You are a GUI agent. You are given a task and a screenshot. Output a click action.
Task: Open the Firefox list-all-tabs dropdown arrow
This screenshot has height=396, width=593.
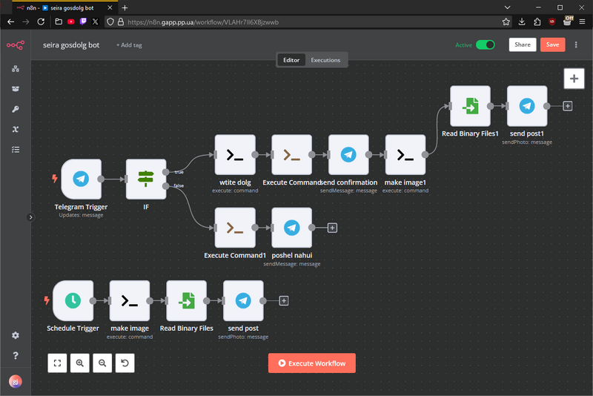click(583, 7)
